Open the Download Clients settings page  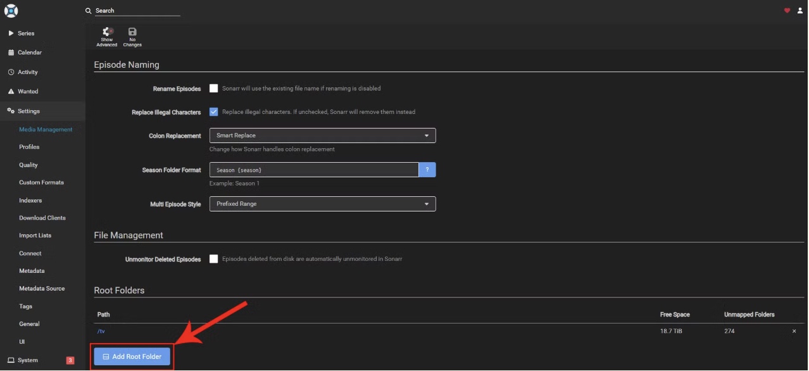[42, 218]
